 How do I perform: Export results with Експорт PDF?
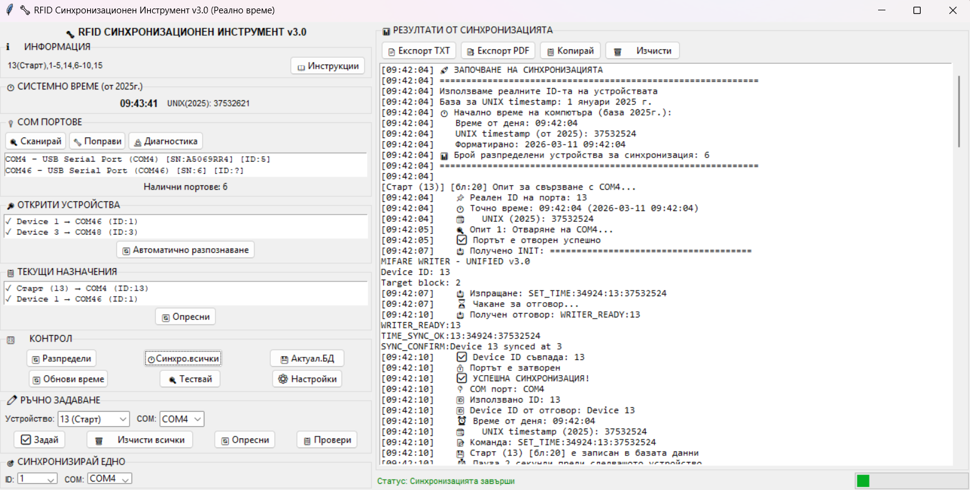click(498, 51)
